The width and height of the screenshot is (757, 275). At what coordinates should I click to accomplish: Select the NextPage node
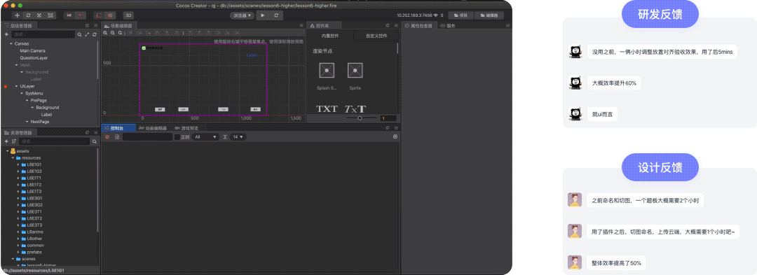41,122
